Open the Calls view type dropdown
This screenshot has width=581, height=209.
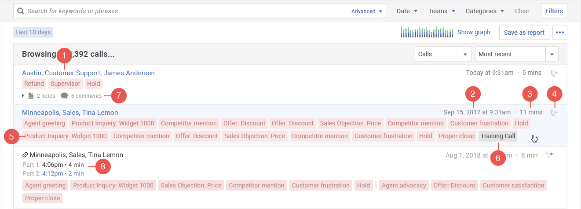pyautogui.click(x=465, y=54)
